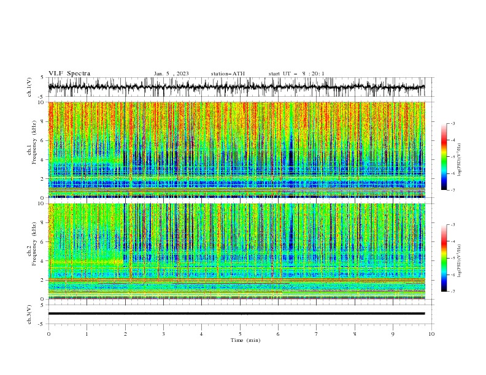This screenshot has width=486, height=375.
Task: Click time axis tick label "5"
Action: (240, 334)
